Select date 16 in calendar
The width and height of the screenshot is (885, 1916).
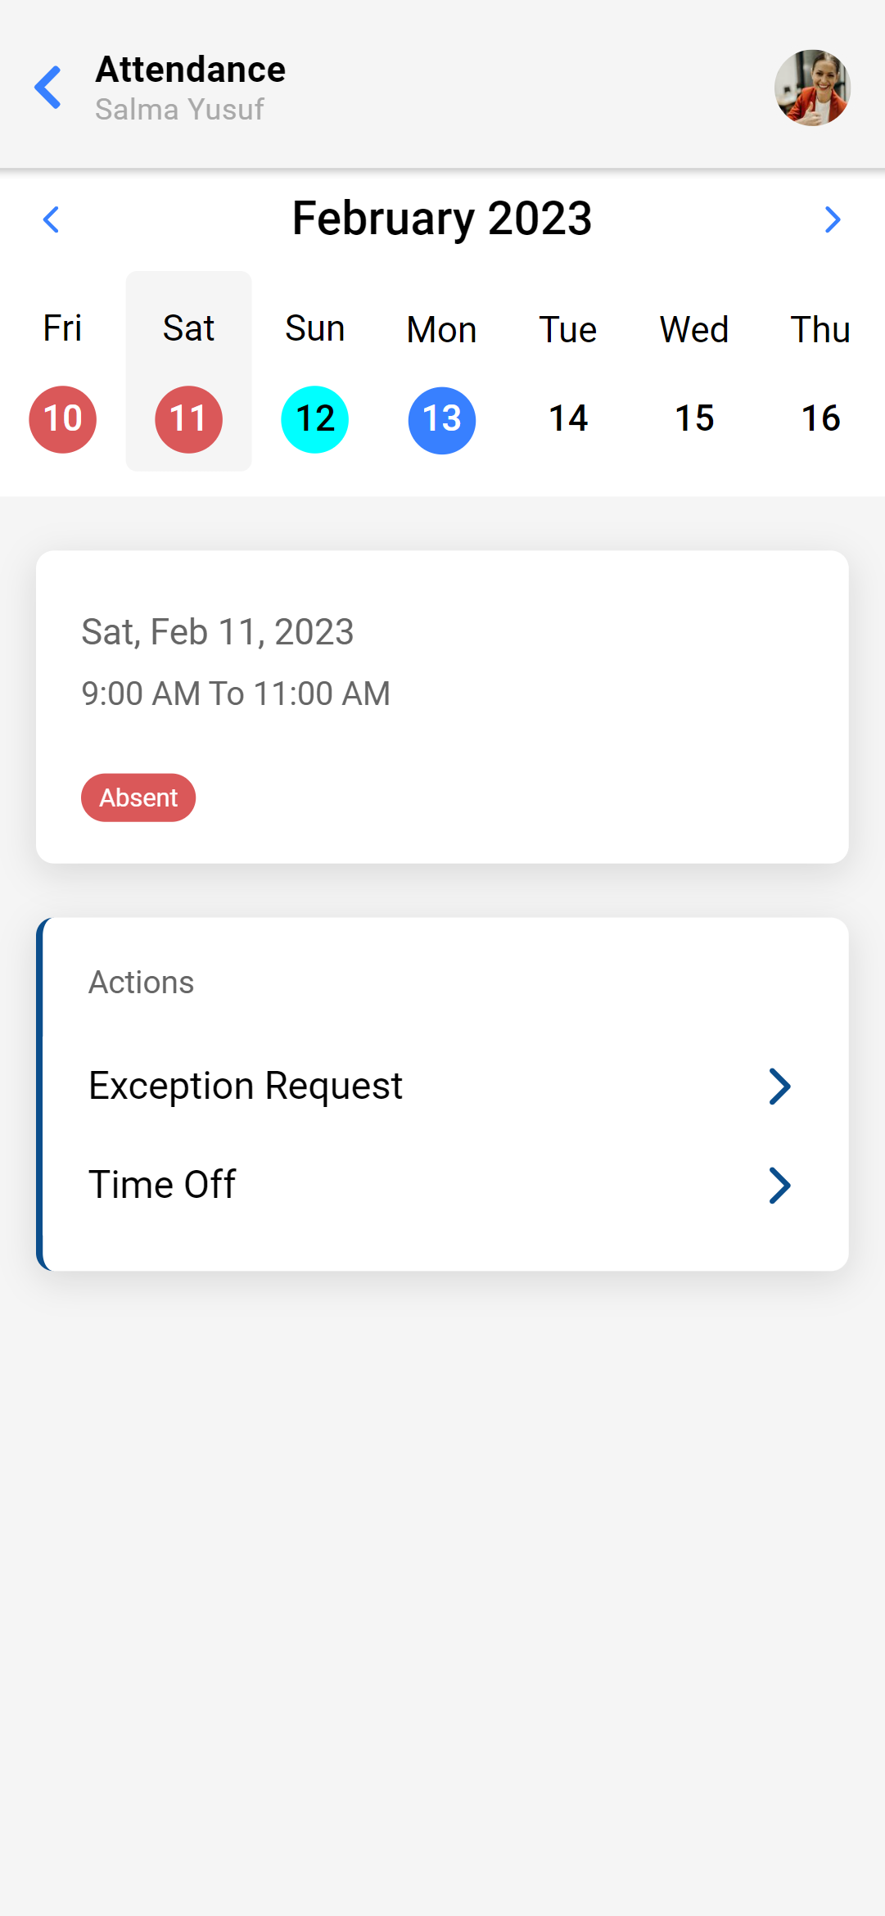tap(820, 419)
